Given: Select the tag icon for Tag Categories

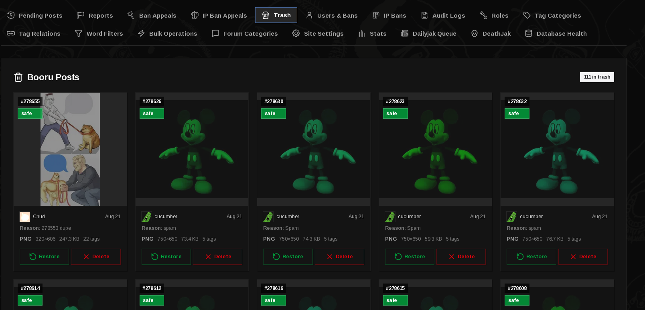Looking at the screenshot, I should [x=527, y=15].
